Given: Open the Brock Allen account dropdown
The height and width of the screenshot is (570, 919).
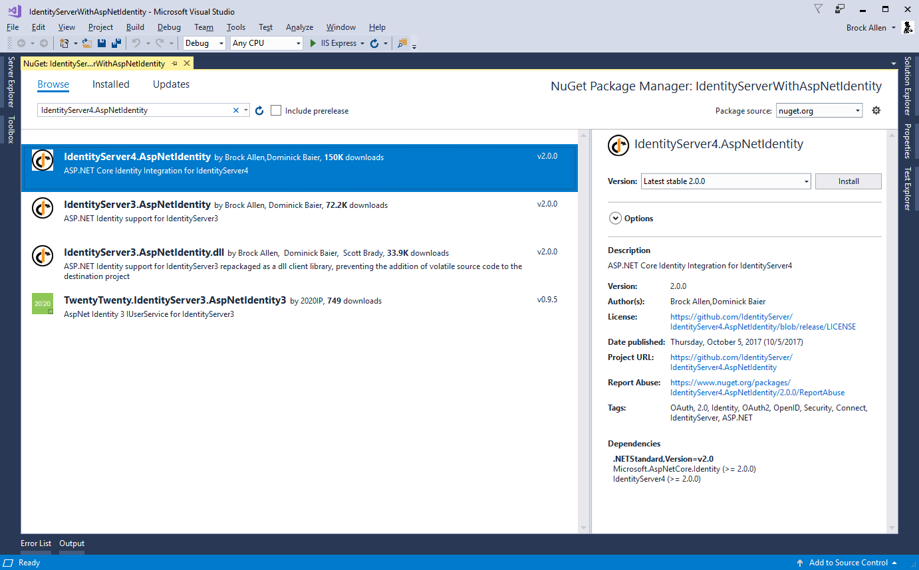Looking at the screenshot, I should [894, 28].
